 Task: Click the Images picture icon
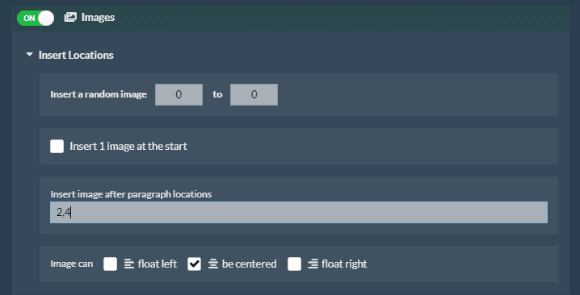tap(70, 18)
